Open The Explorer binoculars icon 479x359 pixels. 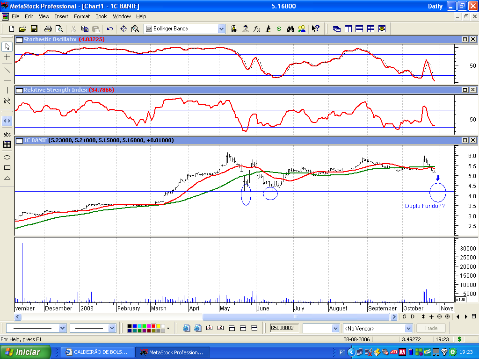click(x=290, y=29)
